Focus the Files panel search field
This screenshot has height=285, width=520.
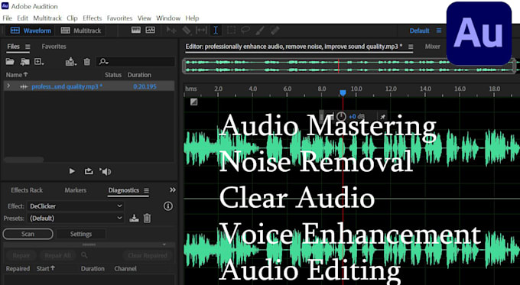(x=135, y=61)
